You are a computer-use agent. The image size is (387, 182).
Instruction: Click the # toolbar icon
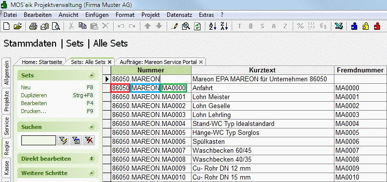click(x=251, y=26)
